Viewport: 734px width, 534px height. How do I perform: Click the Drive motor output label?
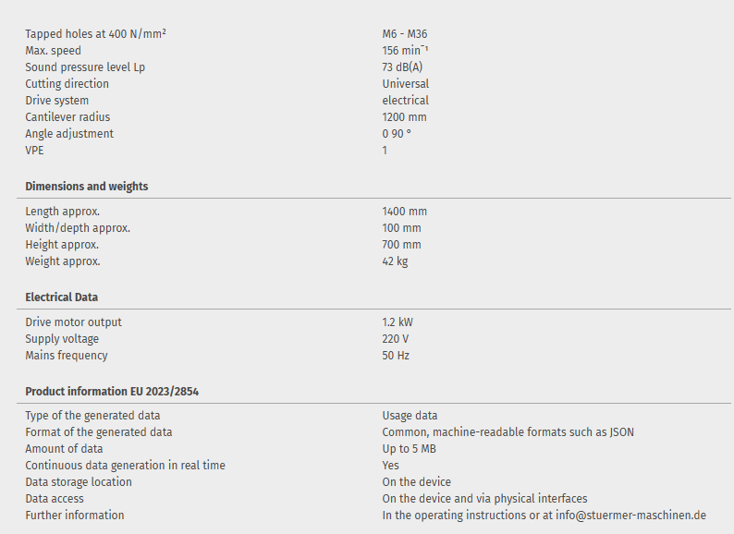pos(73,322)
